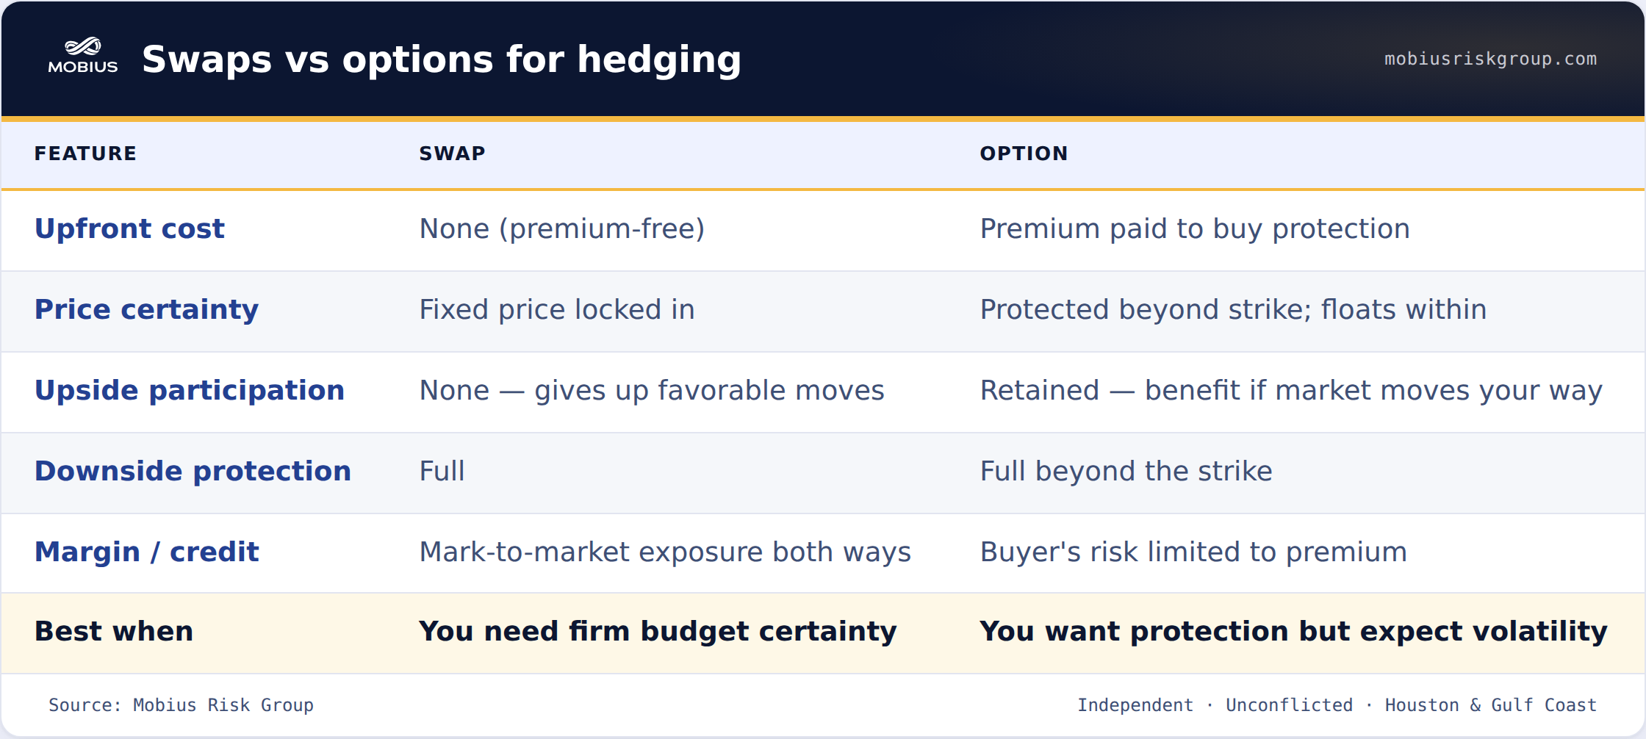Screen dimensions: 1646x739
Task: Click the Price certainty row label
Action: (146, 309)
